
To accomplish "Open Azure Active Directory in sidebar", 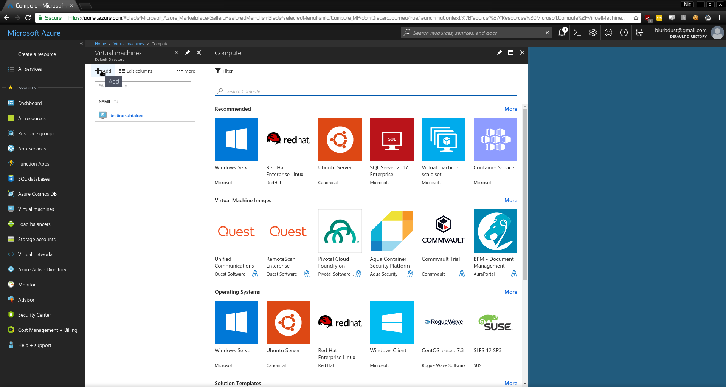I will [42, 269].
